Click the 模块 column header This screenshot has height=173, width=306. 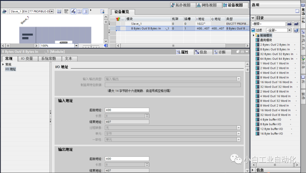[x=148, y=19]
